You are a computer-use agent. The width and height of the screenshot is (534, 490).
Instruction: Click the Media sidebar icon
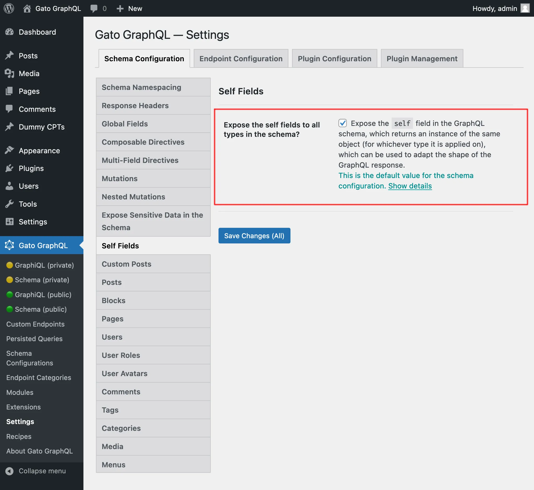10,73
